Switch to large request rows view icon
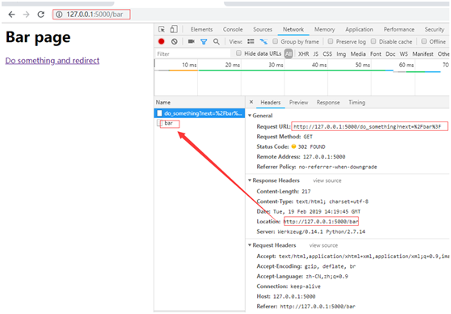Viewport: 451px width, 314px height. click(251, 41)
